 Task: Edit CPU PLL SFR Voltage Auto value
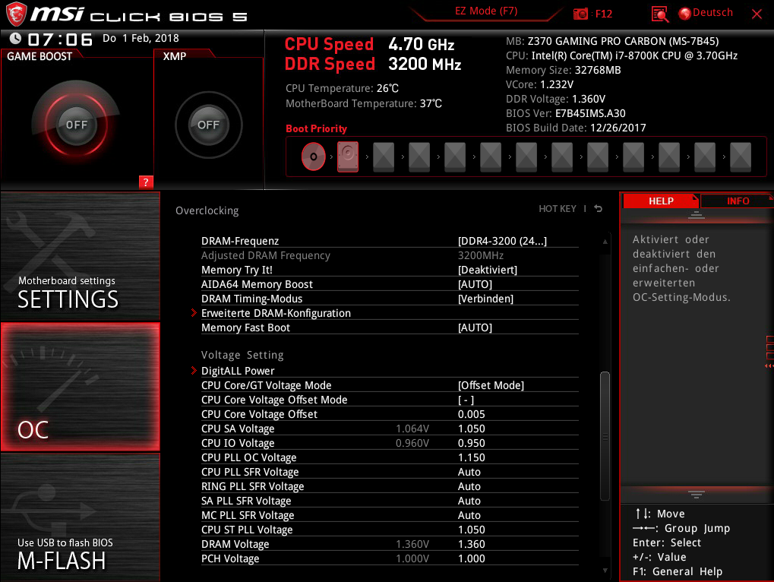point(469,472)
